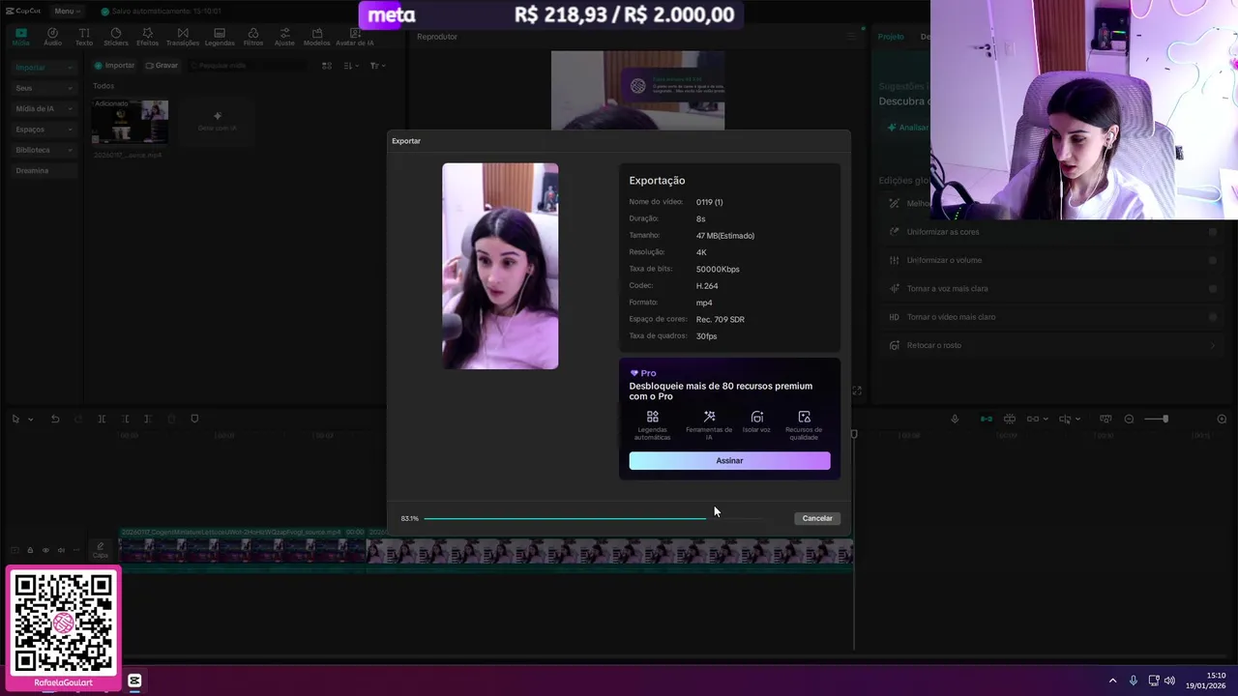Click the microphone record icon above timeline
1238x696 pixels.
coord(955,419)
